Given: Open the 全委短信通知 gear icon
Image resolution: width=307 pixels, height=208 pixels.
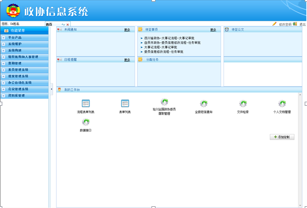Looking at the screenshot, I should tap(204, 103).
